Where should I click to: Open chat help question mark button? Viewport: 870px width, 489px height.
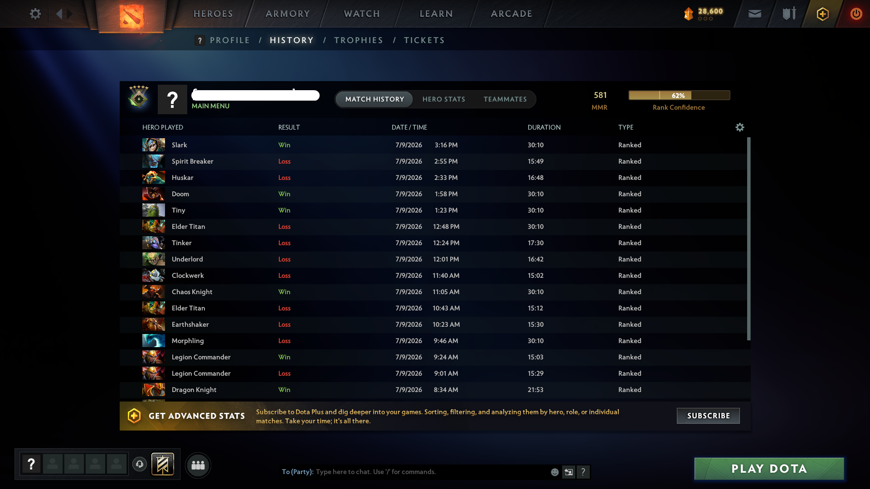coord(583,472)
